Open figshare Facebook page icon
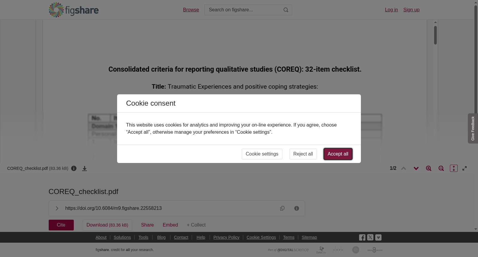 coord(362,238)
